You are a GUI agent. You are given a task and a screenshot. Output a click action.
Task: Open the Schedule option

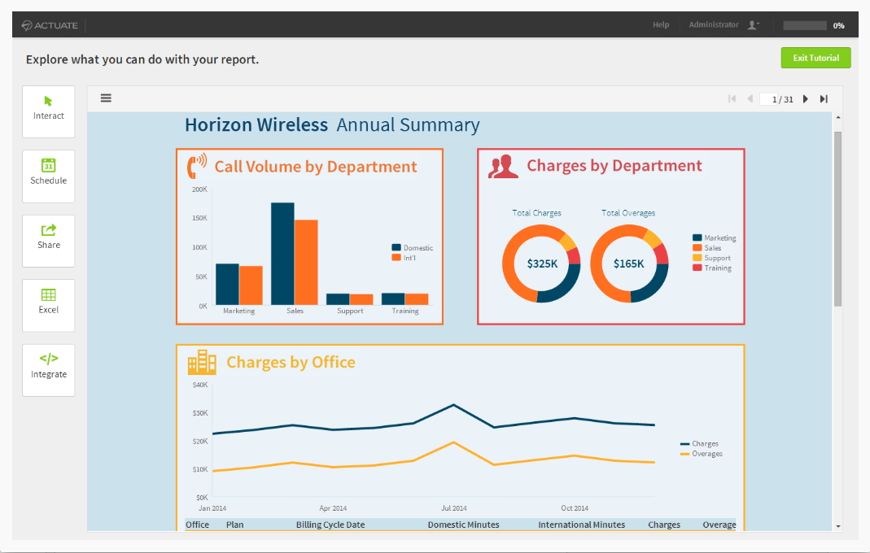49,176
